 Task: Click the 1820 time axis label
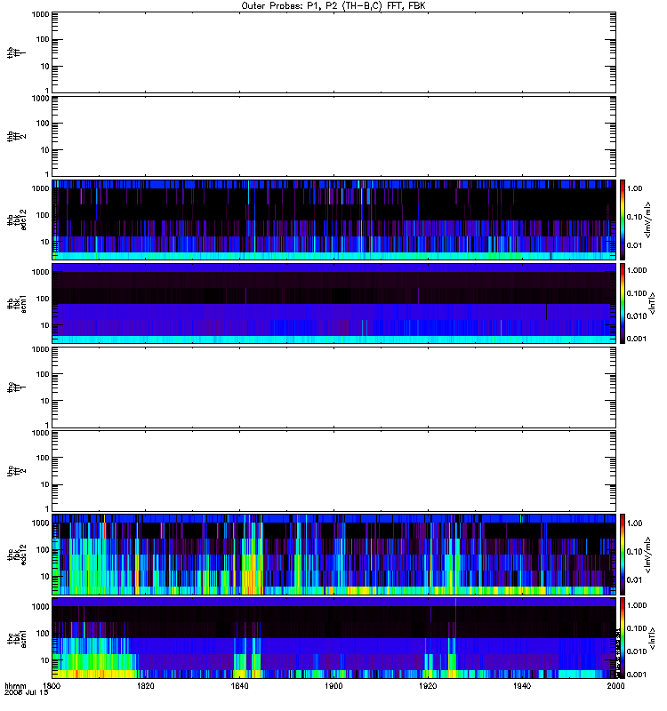point(145,685)
